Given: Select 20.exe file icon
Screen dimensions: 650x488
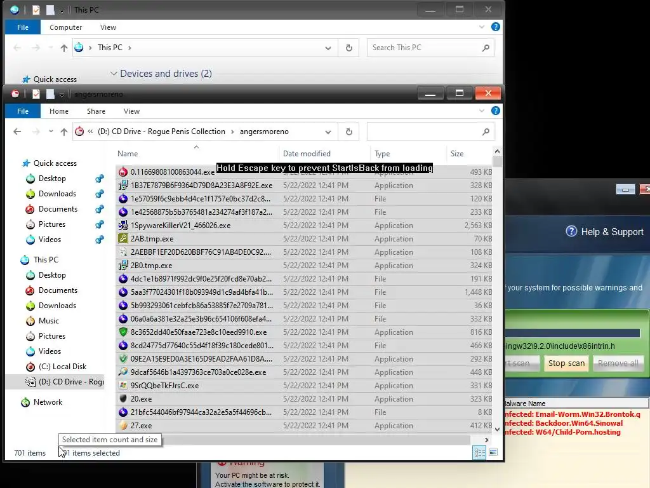Looking at the screenshot, I should point(123,399).
